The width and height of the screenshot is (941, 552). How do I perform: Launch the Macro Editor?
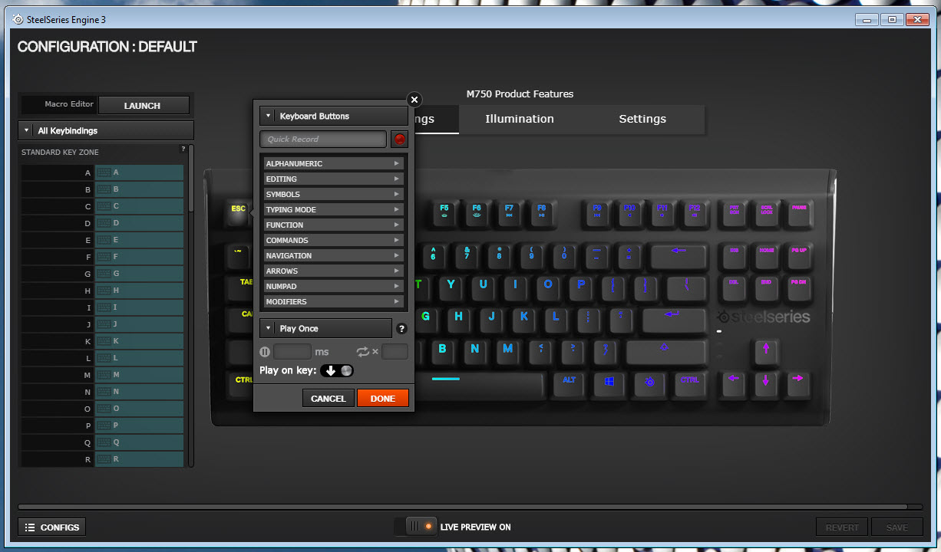coord(144,106)
